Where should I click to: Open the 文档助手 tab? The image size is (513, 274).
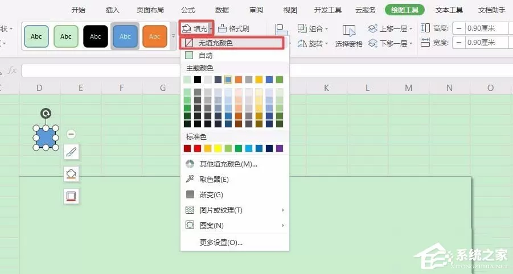pos(492,10)
